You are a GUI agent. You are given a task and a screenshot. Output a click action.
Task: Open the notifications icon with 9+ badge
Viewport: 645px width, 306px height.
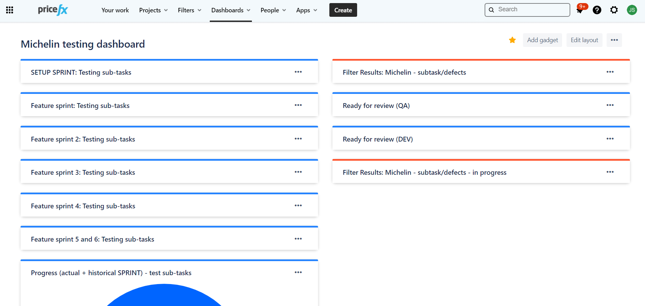pyautogui.click(x=580, y=10)
